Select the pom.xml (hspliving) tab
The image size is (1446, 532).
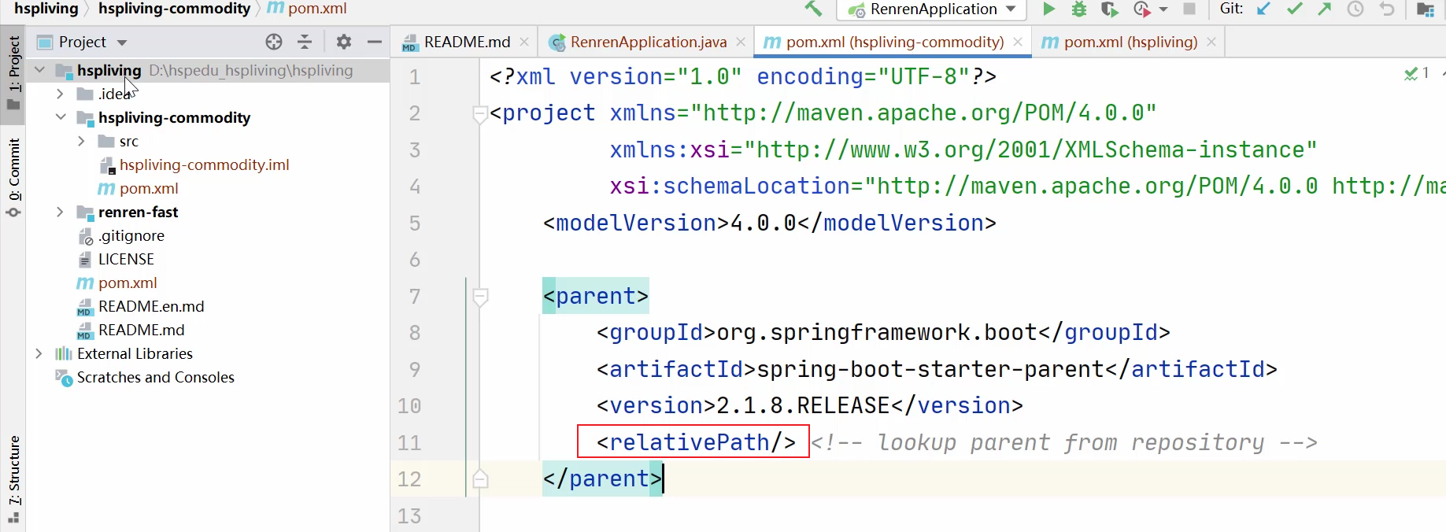tap(1130, 42)
